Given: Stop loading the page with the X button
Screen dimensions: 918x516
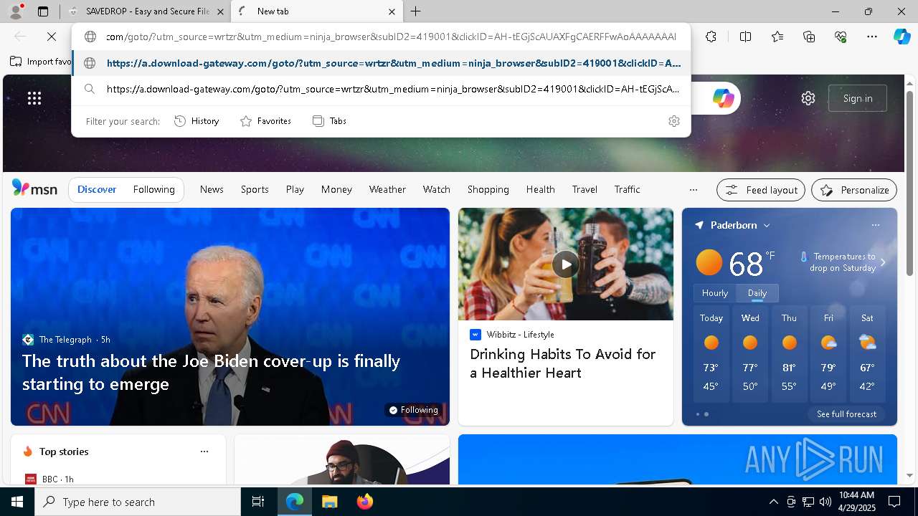Looking at the screenshot, I should 52,37.
